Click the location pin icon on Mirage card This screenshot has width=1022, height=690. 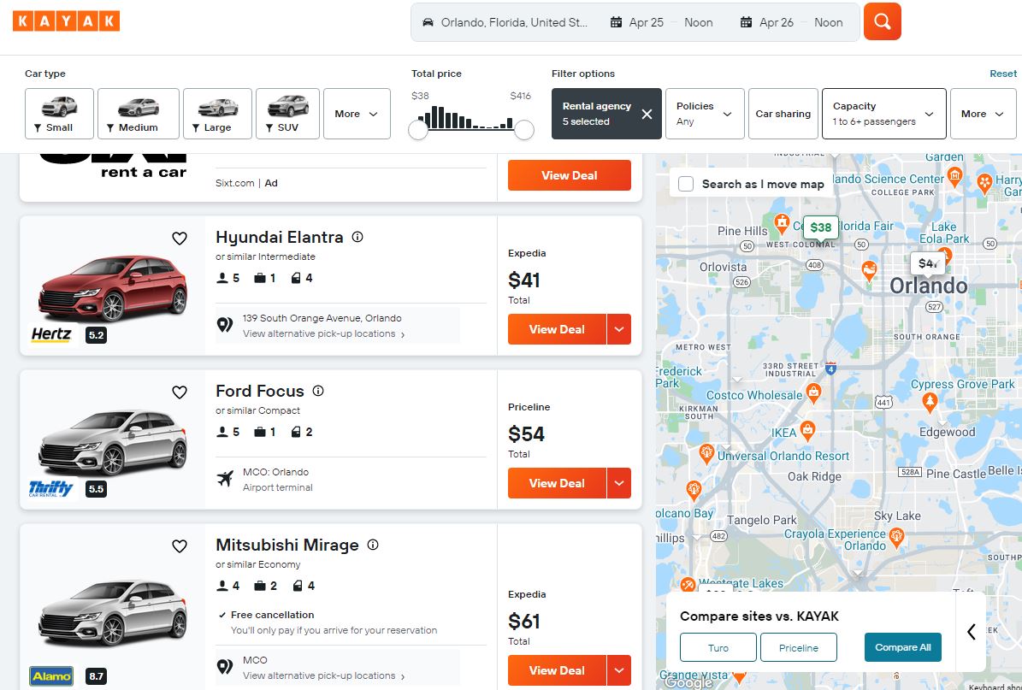pyautogui.click(x=225, y=667)
